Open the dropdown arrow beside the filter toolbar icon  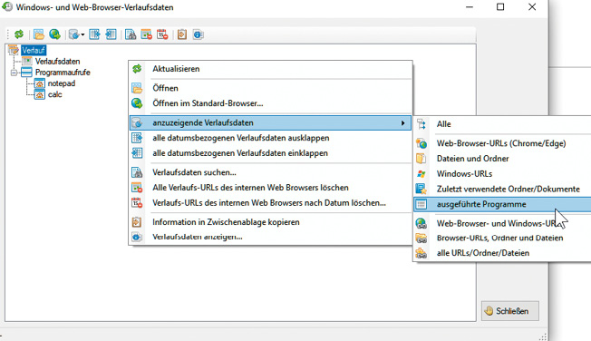[x=82, y=35]
